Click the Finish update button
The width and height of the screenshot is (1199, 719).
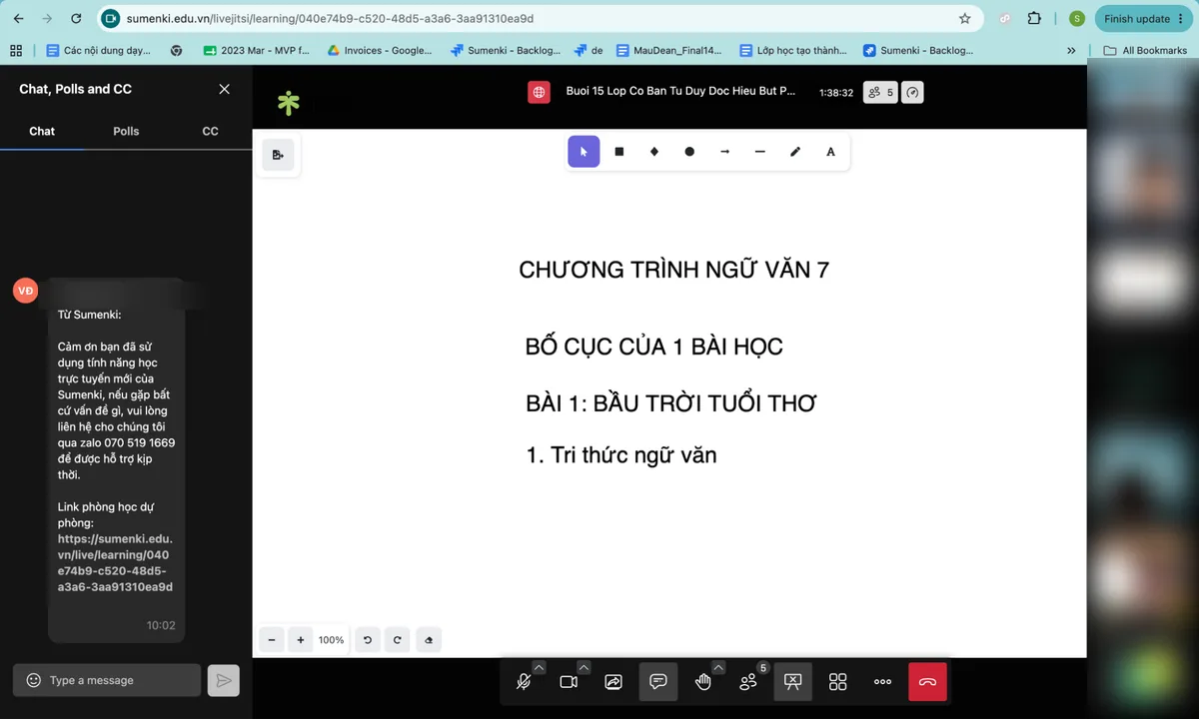pyautogui.click(x=1144, y=18)
